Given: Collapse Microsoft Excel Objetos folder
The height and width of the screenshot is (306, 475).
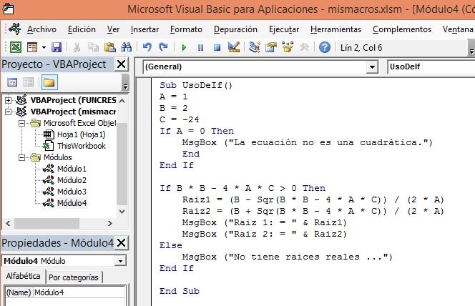Looking at the screenshot, I should tap(21, 123).
